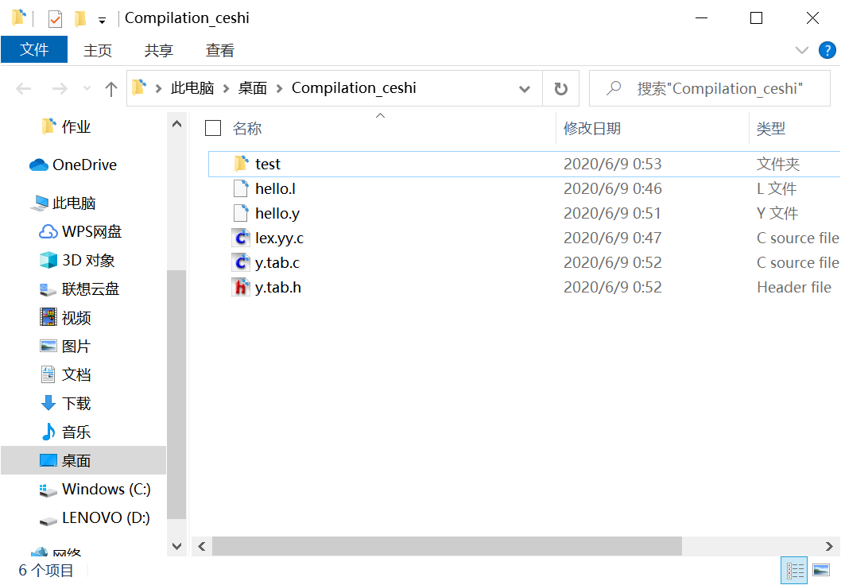Open 图片 in the navigation pane

(65, 346)
